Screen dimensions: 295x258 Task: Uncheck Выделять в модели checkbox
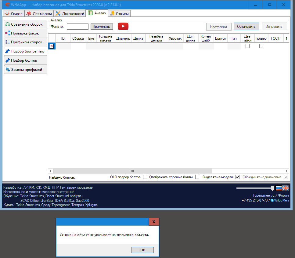pos(238,177)
